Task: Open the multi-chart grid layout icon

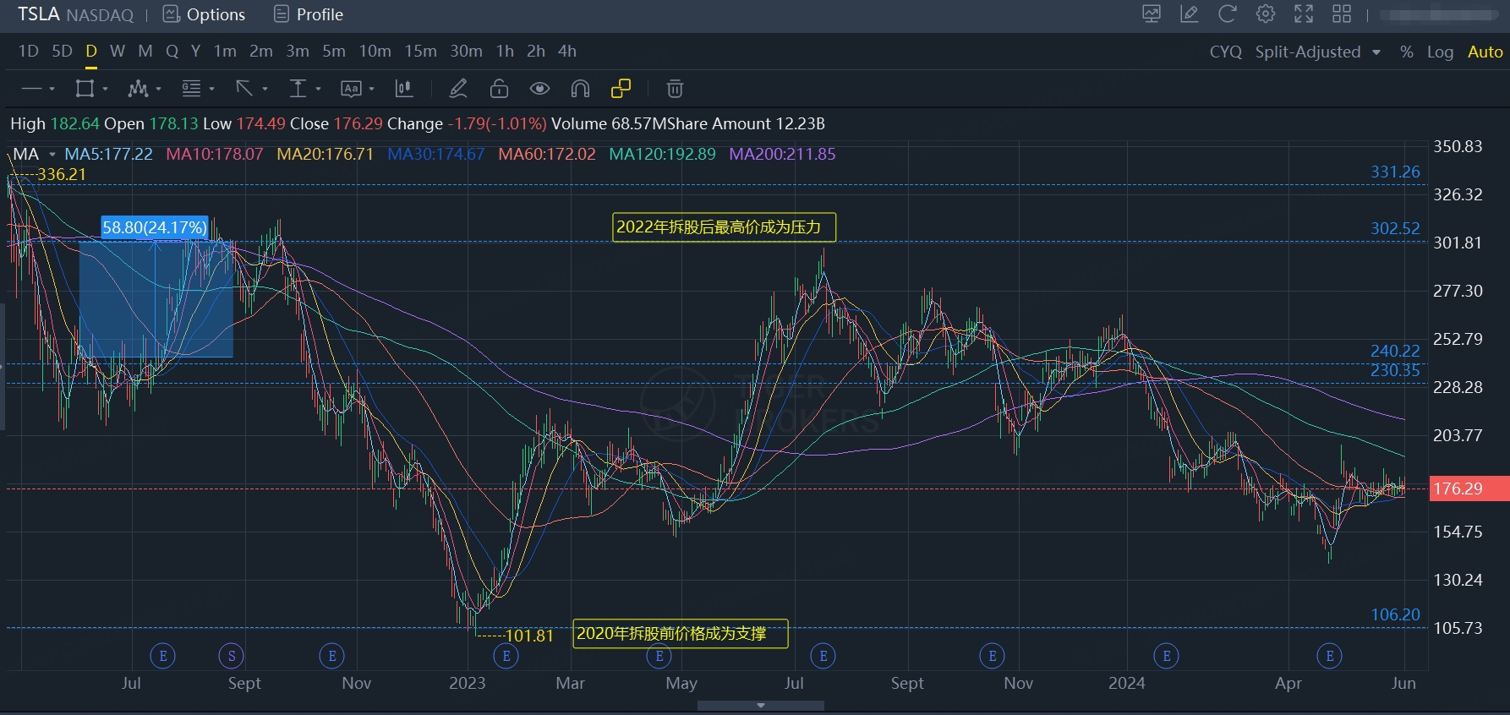Action: coord(1342,14)
